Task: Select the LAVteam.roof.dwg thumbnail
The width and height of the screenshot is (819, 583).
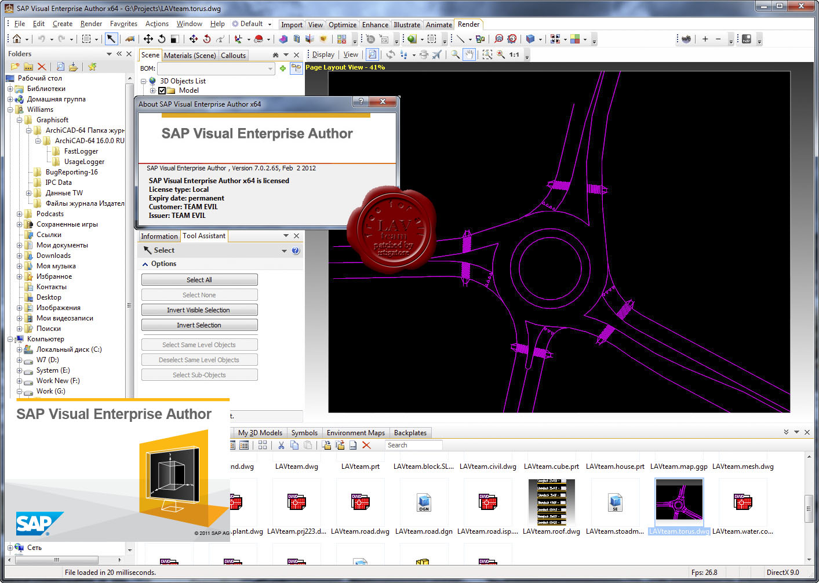Action: (552, 502)
